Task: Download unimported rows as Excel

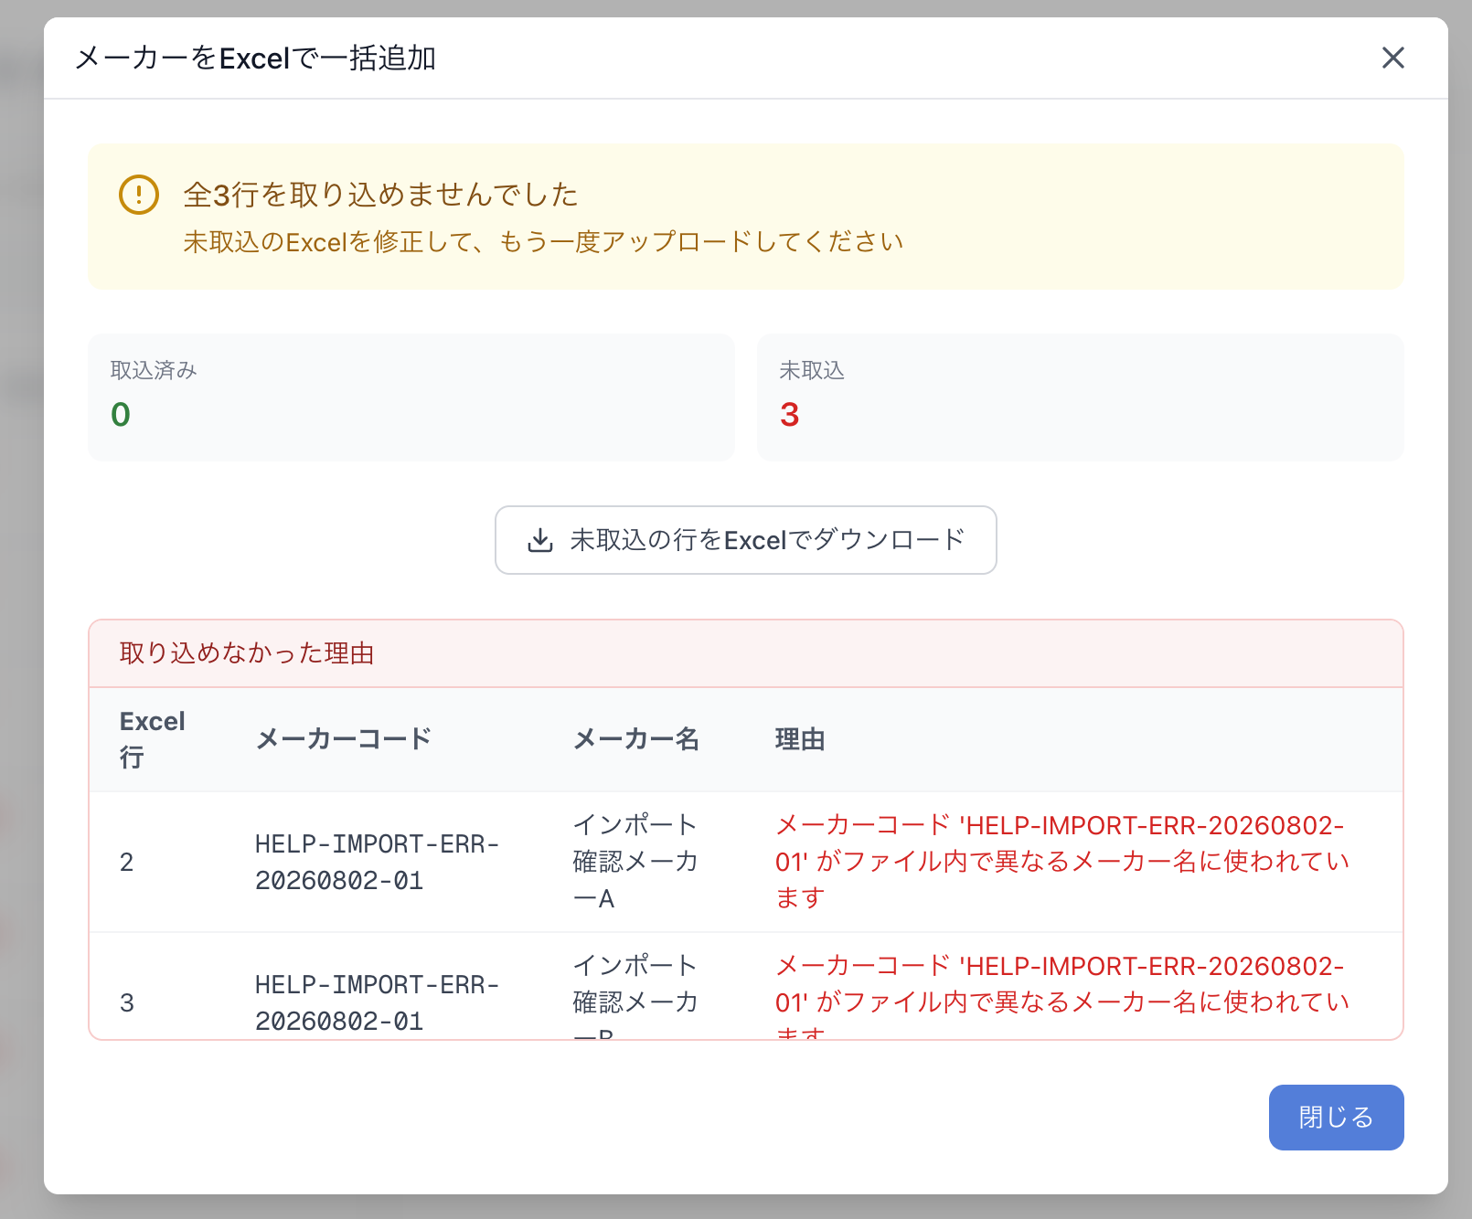Action: point(745,540)
